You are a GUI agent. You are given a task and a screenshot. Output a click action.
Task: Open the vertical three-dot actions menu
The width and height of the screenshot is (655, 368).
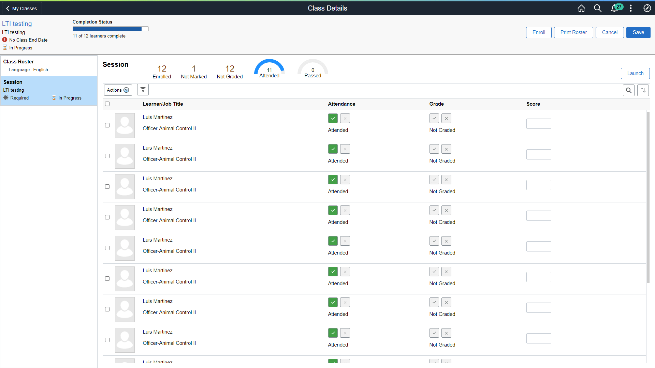(631, 8)
